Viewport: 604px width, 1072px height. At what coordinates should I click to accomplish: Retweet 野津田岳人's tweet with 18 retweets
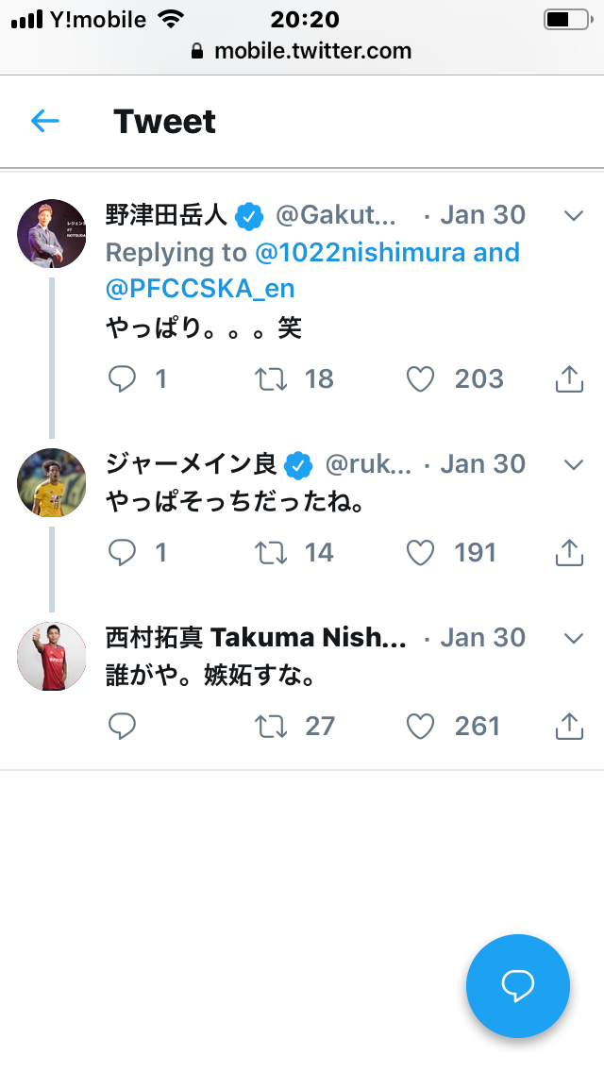272,379
